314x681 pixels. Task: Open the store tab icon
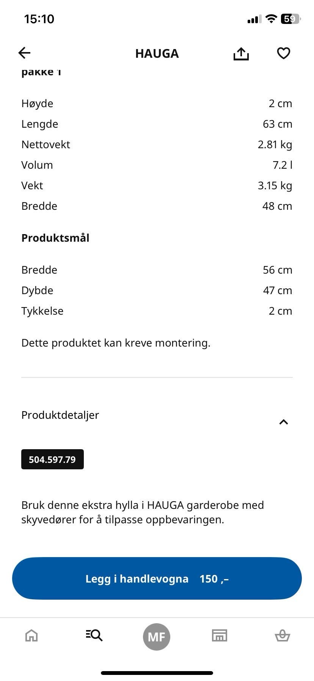220,635
